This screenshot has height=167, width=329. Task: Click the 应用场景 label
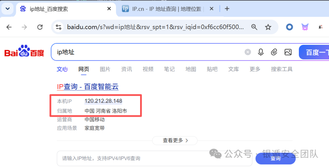(x=67, y=128)
